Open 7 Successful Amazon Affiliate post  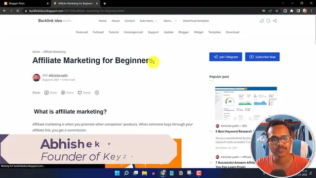pos(235,165)
